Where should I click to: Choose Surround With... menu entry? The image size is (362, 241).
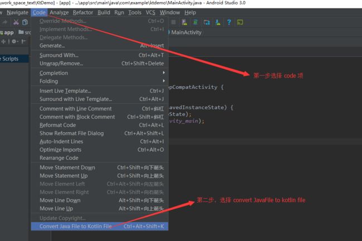click(x=100, y=55)
